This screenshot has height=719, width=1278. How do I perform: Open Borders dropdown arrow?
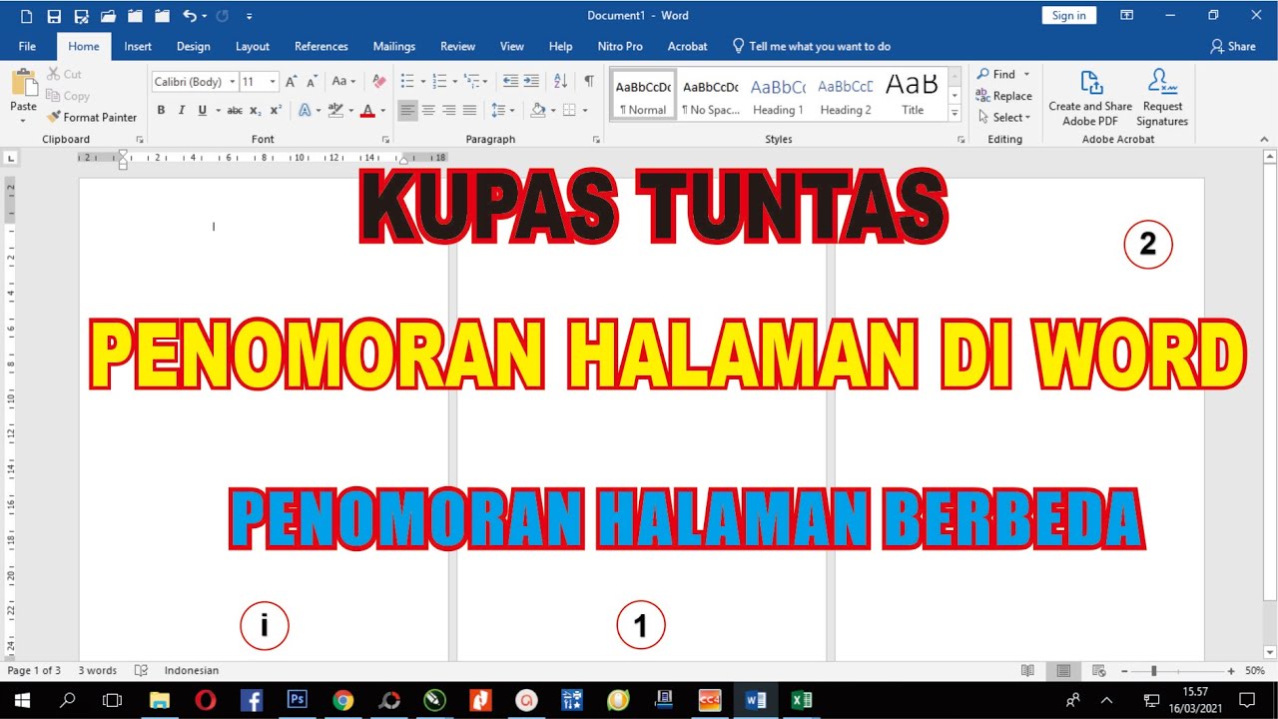[x=585, y=111]
